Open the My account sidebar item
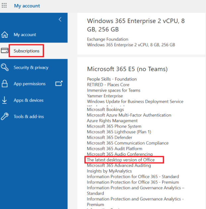 click(34, 34)
